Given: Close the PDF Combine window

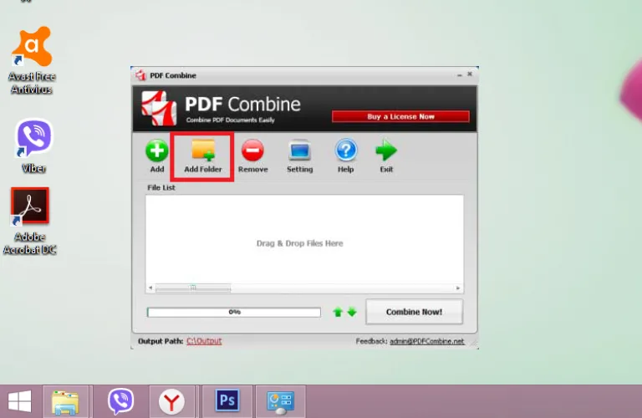Looking at the screenshot, I should [470, 74].
